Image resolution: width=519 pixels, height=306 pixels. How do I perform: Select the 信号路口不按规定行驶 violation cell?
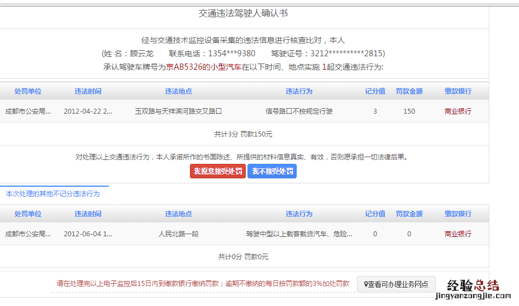pos(299,111)
